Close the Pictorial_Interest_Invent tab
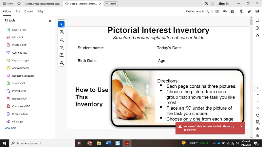Viewport: 262px width, 147px height. [x=100, y=4]
